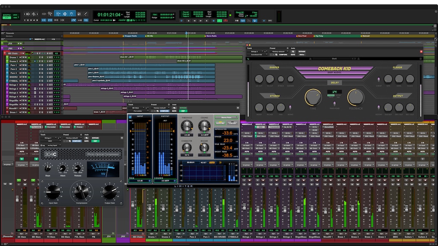Select the Zoomer magnifying glass tool
The height and width of the screenshot is (246, 438).
click(50, 14)
